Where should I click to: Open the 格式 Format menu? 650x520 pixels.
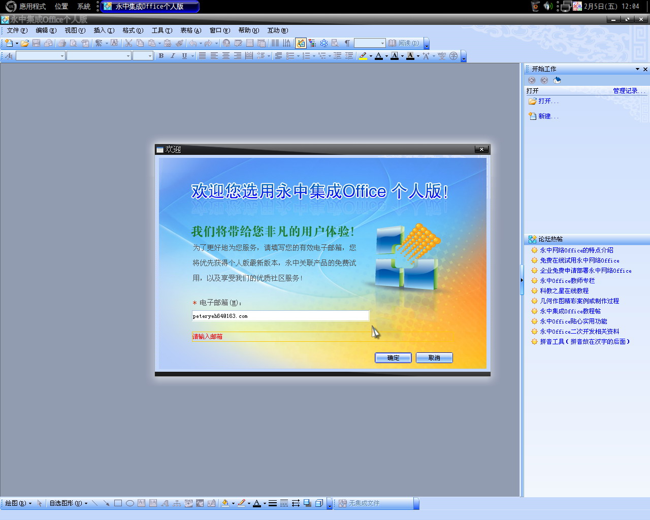pos(133,30)
